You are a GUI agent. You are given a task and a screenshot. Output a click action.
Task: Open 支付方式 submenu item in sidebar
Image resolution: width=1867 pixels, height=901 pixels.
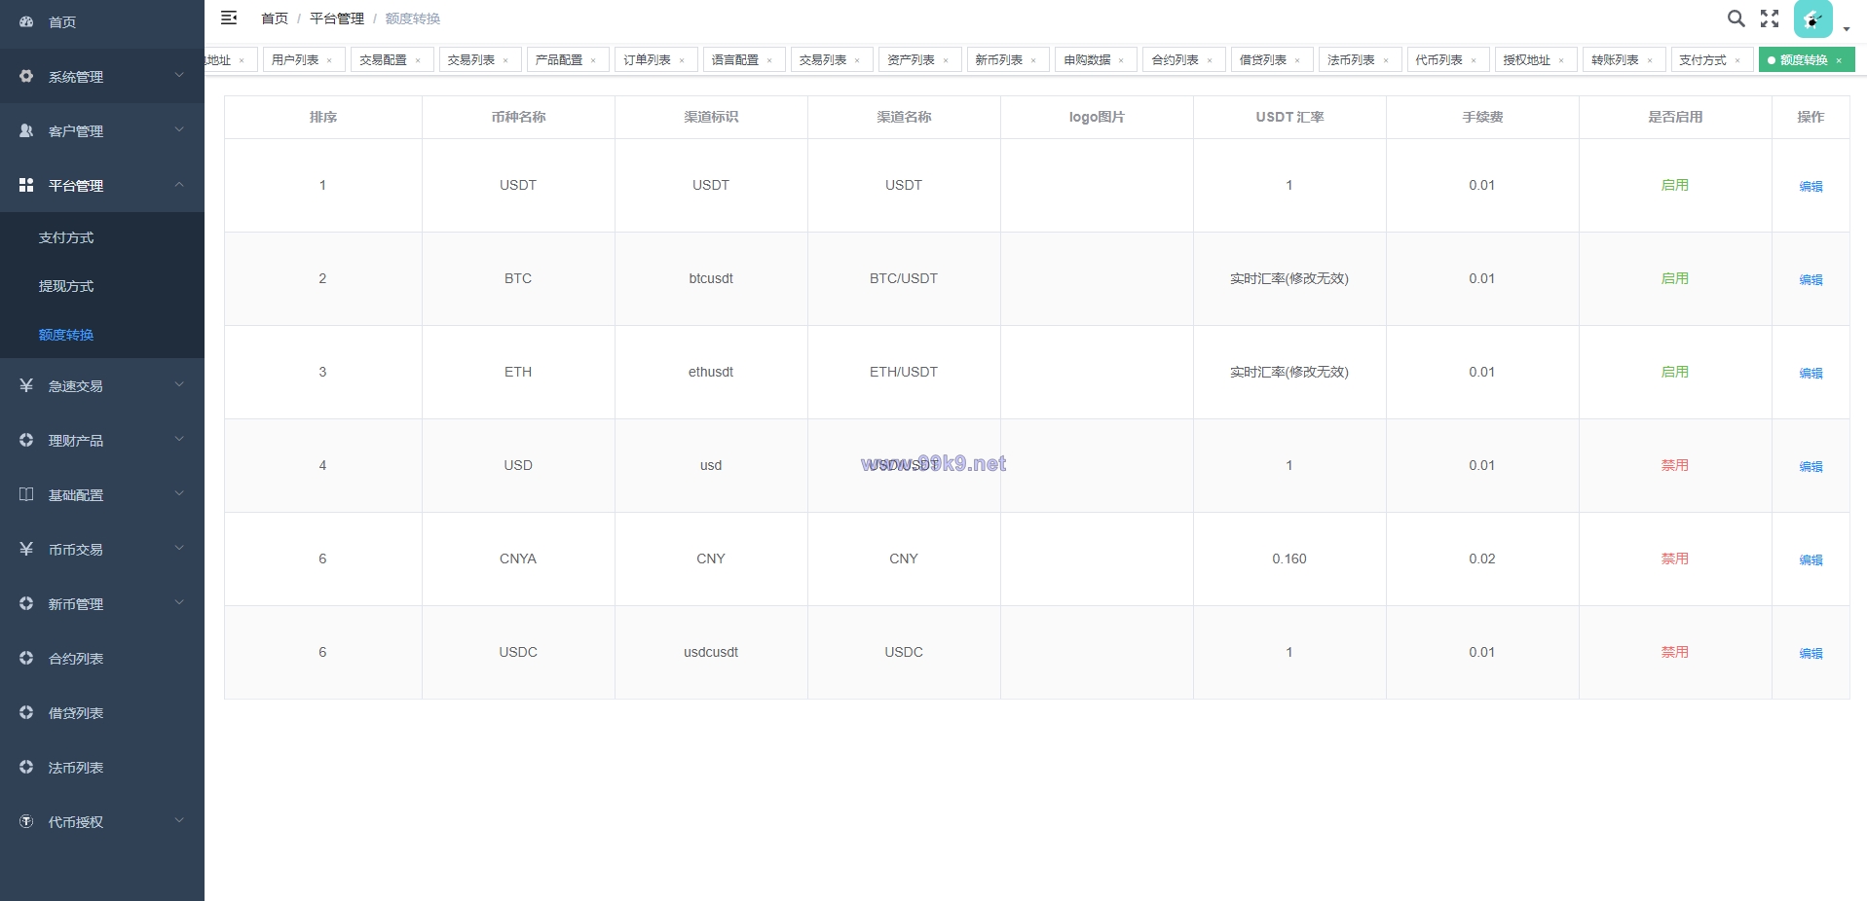102,237
